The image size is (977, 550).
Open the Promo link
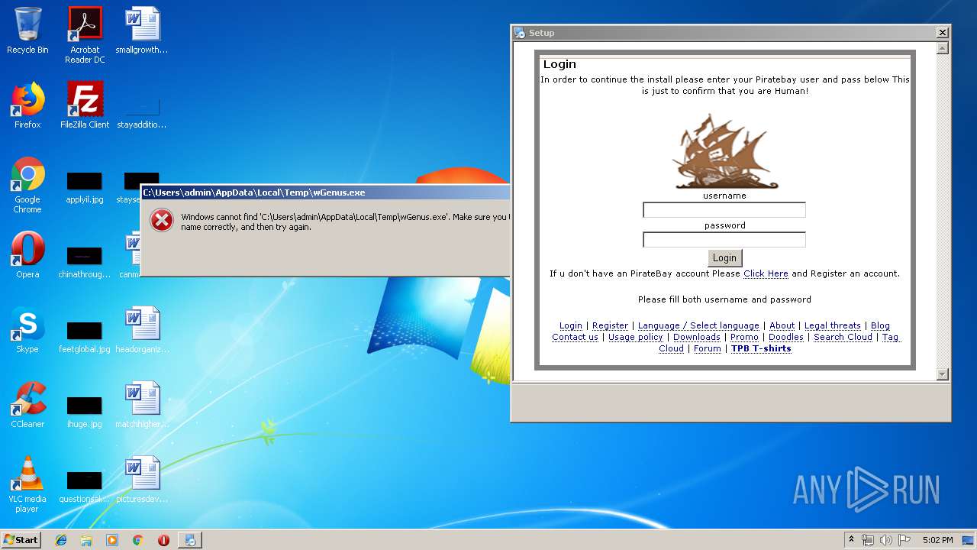pyautogui.click(x=744, y=337)
